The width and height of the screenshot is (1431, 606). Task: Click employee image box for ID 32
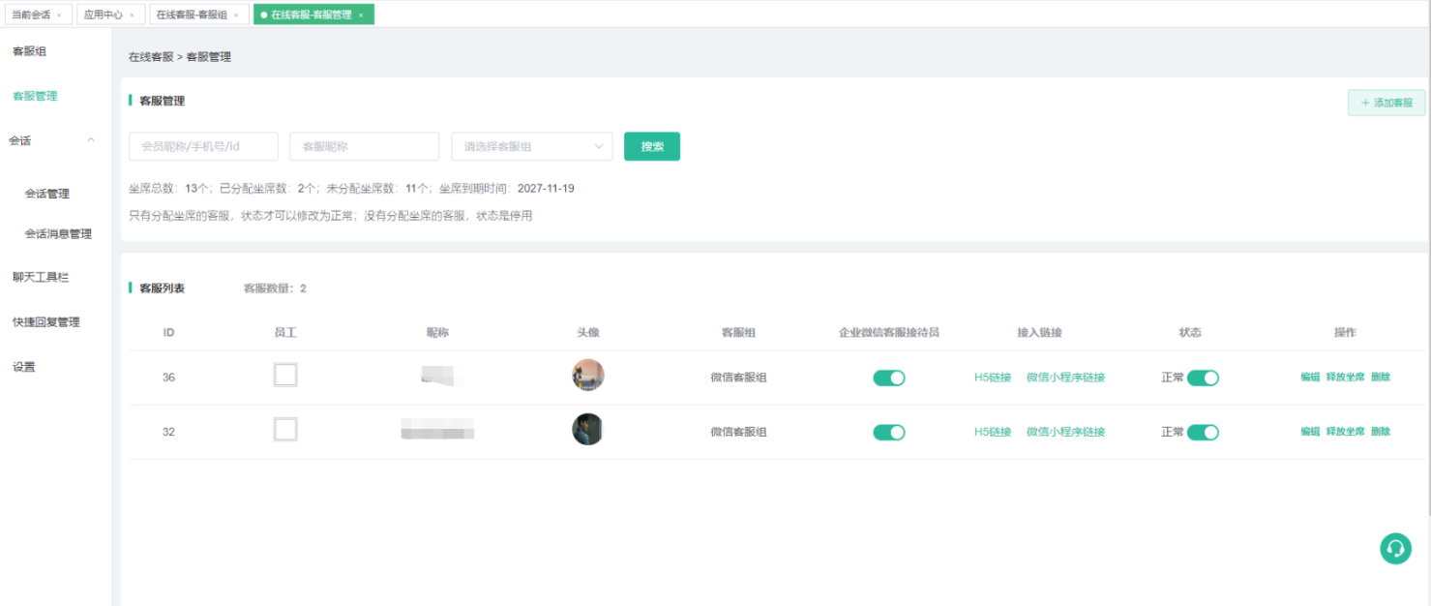tap(285, 430)
